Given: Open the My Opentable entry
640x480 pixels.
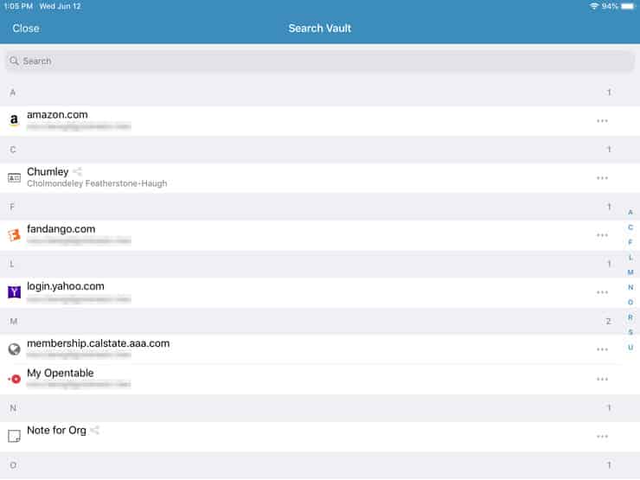Looking at the screenshot, I should [x=320, y=379].
